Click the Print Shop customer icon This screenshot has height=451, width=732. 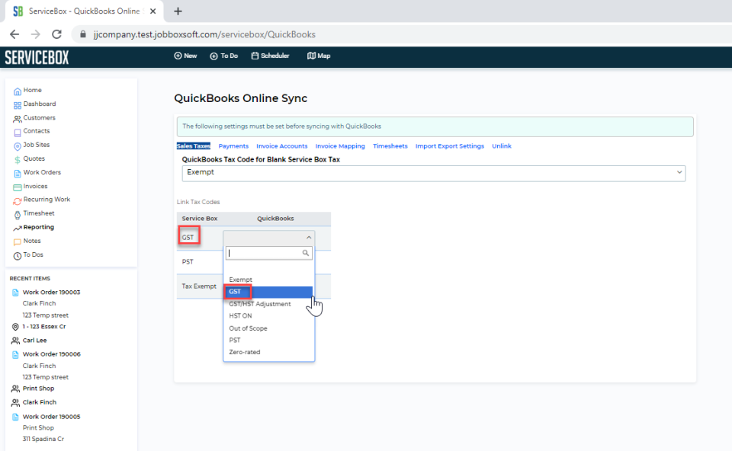pos(15,389)
